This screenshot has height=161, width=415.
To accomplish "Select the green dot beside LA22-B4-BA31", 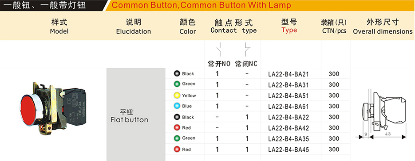I will (177, 84).
